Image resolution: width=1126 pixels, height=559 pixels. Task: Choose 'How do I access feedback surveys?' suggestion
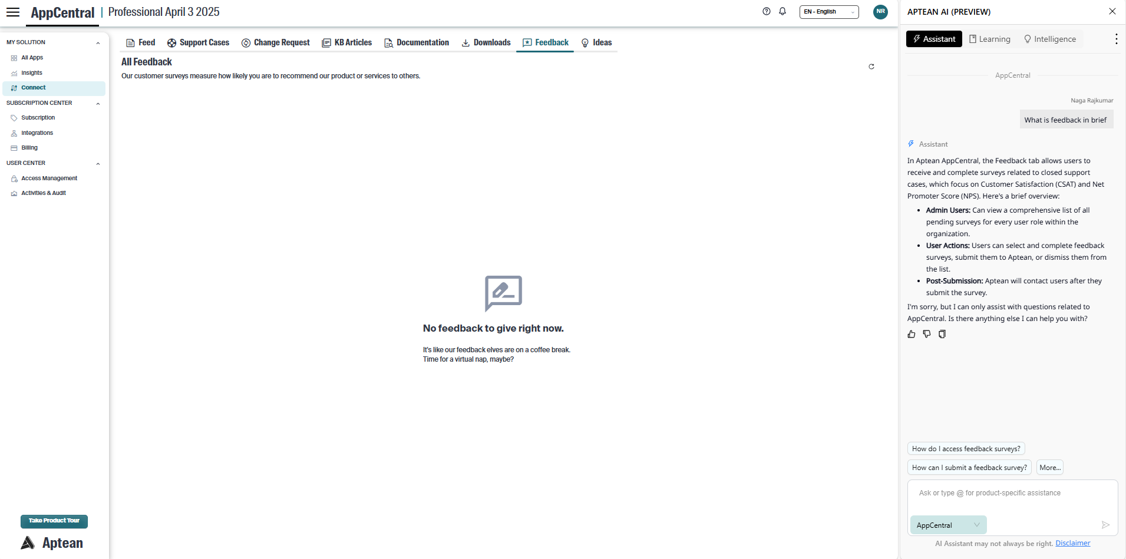click(966, 449)
